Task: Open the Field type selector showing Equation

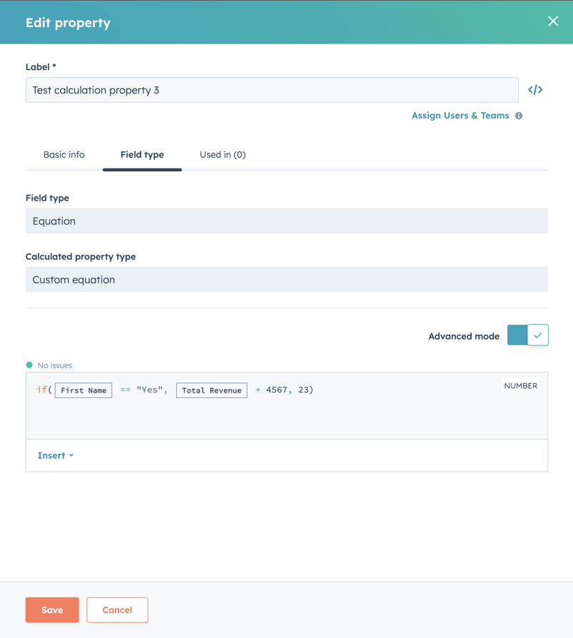Action: 286,221
